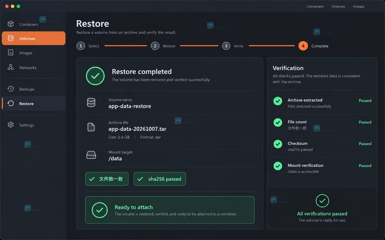This screenshot has height=240, width=385.
Task: Click the Images icon in sidebar
Action: pos(11,52)
